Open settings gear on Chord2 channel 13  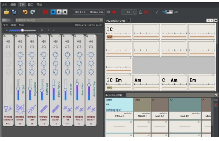click(x=52, y=36)
